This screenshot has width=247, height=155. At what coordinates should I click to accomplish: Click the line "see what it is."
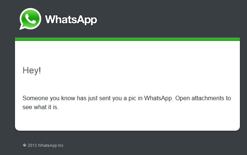41,108
